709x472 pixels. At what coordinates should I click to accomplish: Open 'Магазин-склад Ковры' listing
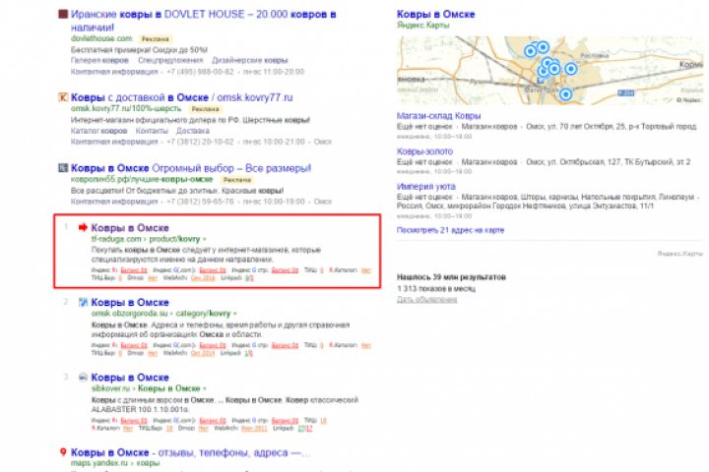point(438,116)
